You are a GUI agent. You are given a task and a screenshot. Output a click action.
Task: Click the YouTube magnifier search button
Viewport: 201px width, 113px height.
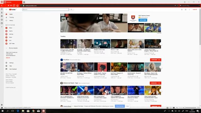tap(71, 9)
